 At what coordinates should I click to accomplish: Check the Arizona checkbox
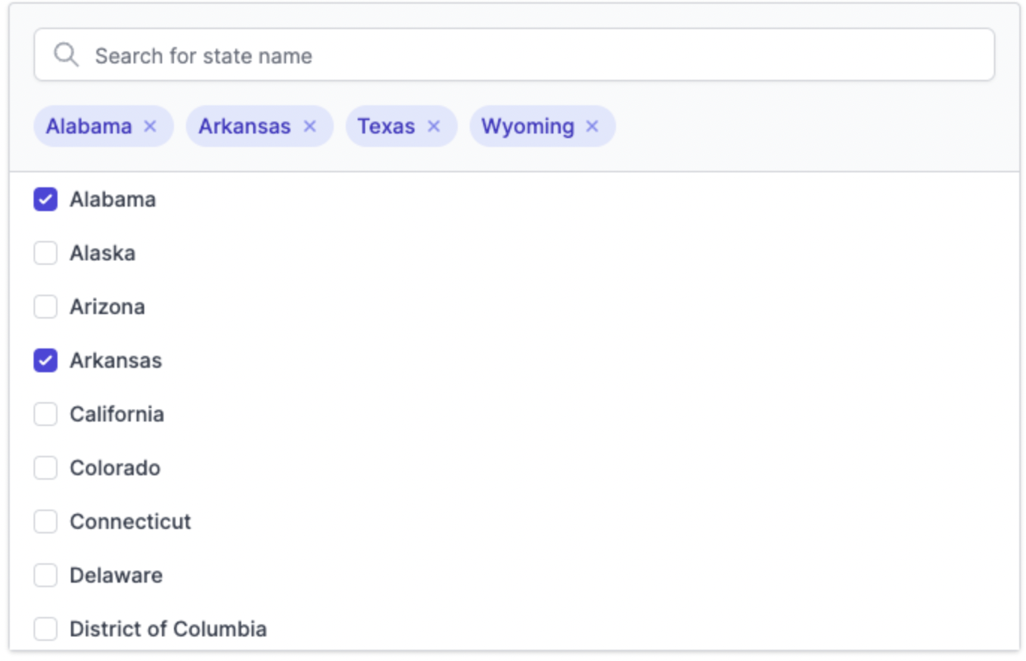[x=46, y=307]
